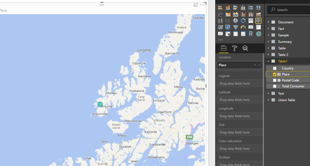Expand the Summary table
The image size is (310, 166).
point(268,42)
